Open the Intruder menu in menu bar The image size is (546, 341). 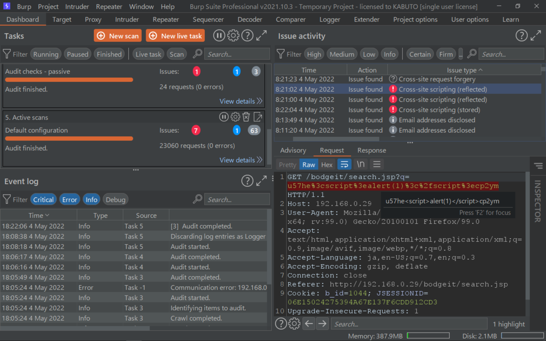(77, 6)
